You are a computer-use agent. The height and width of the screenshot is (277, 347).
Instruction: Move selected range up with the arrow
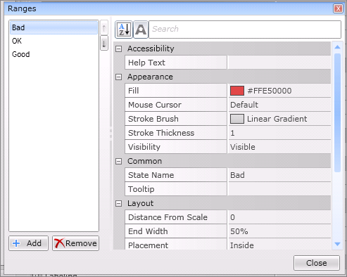pyautogui.click(x=104, y=28)
